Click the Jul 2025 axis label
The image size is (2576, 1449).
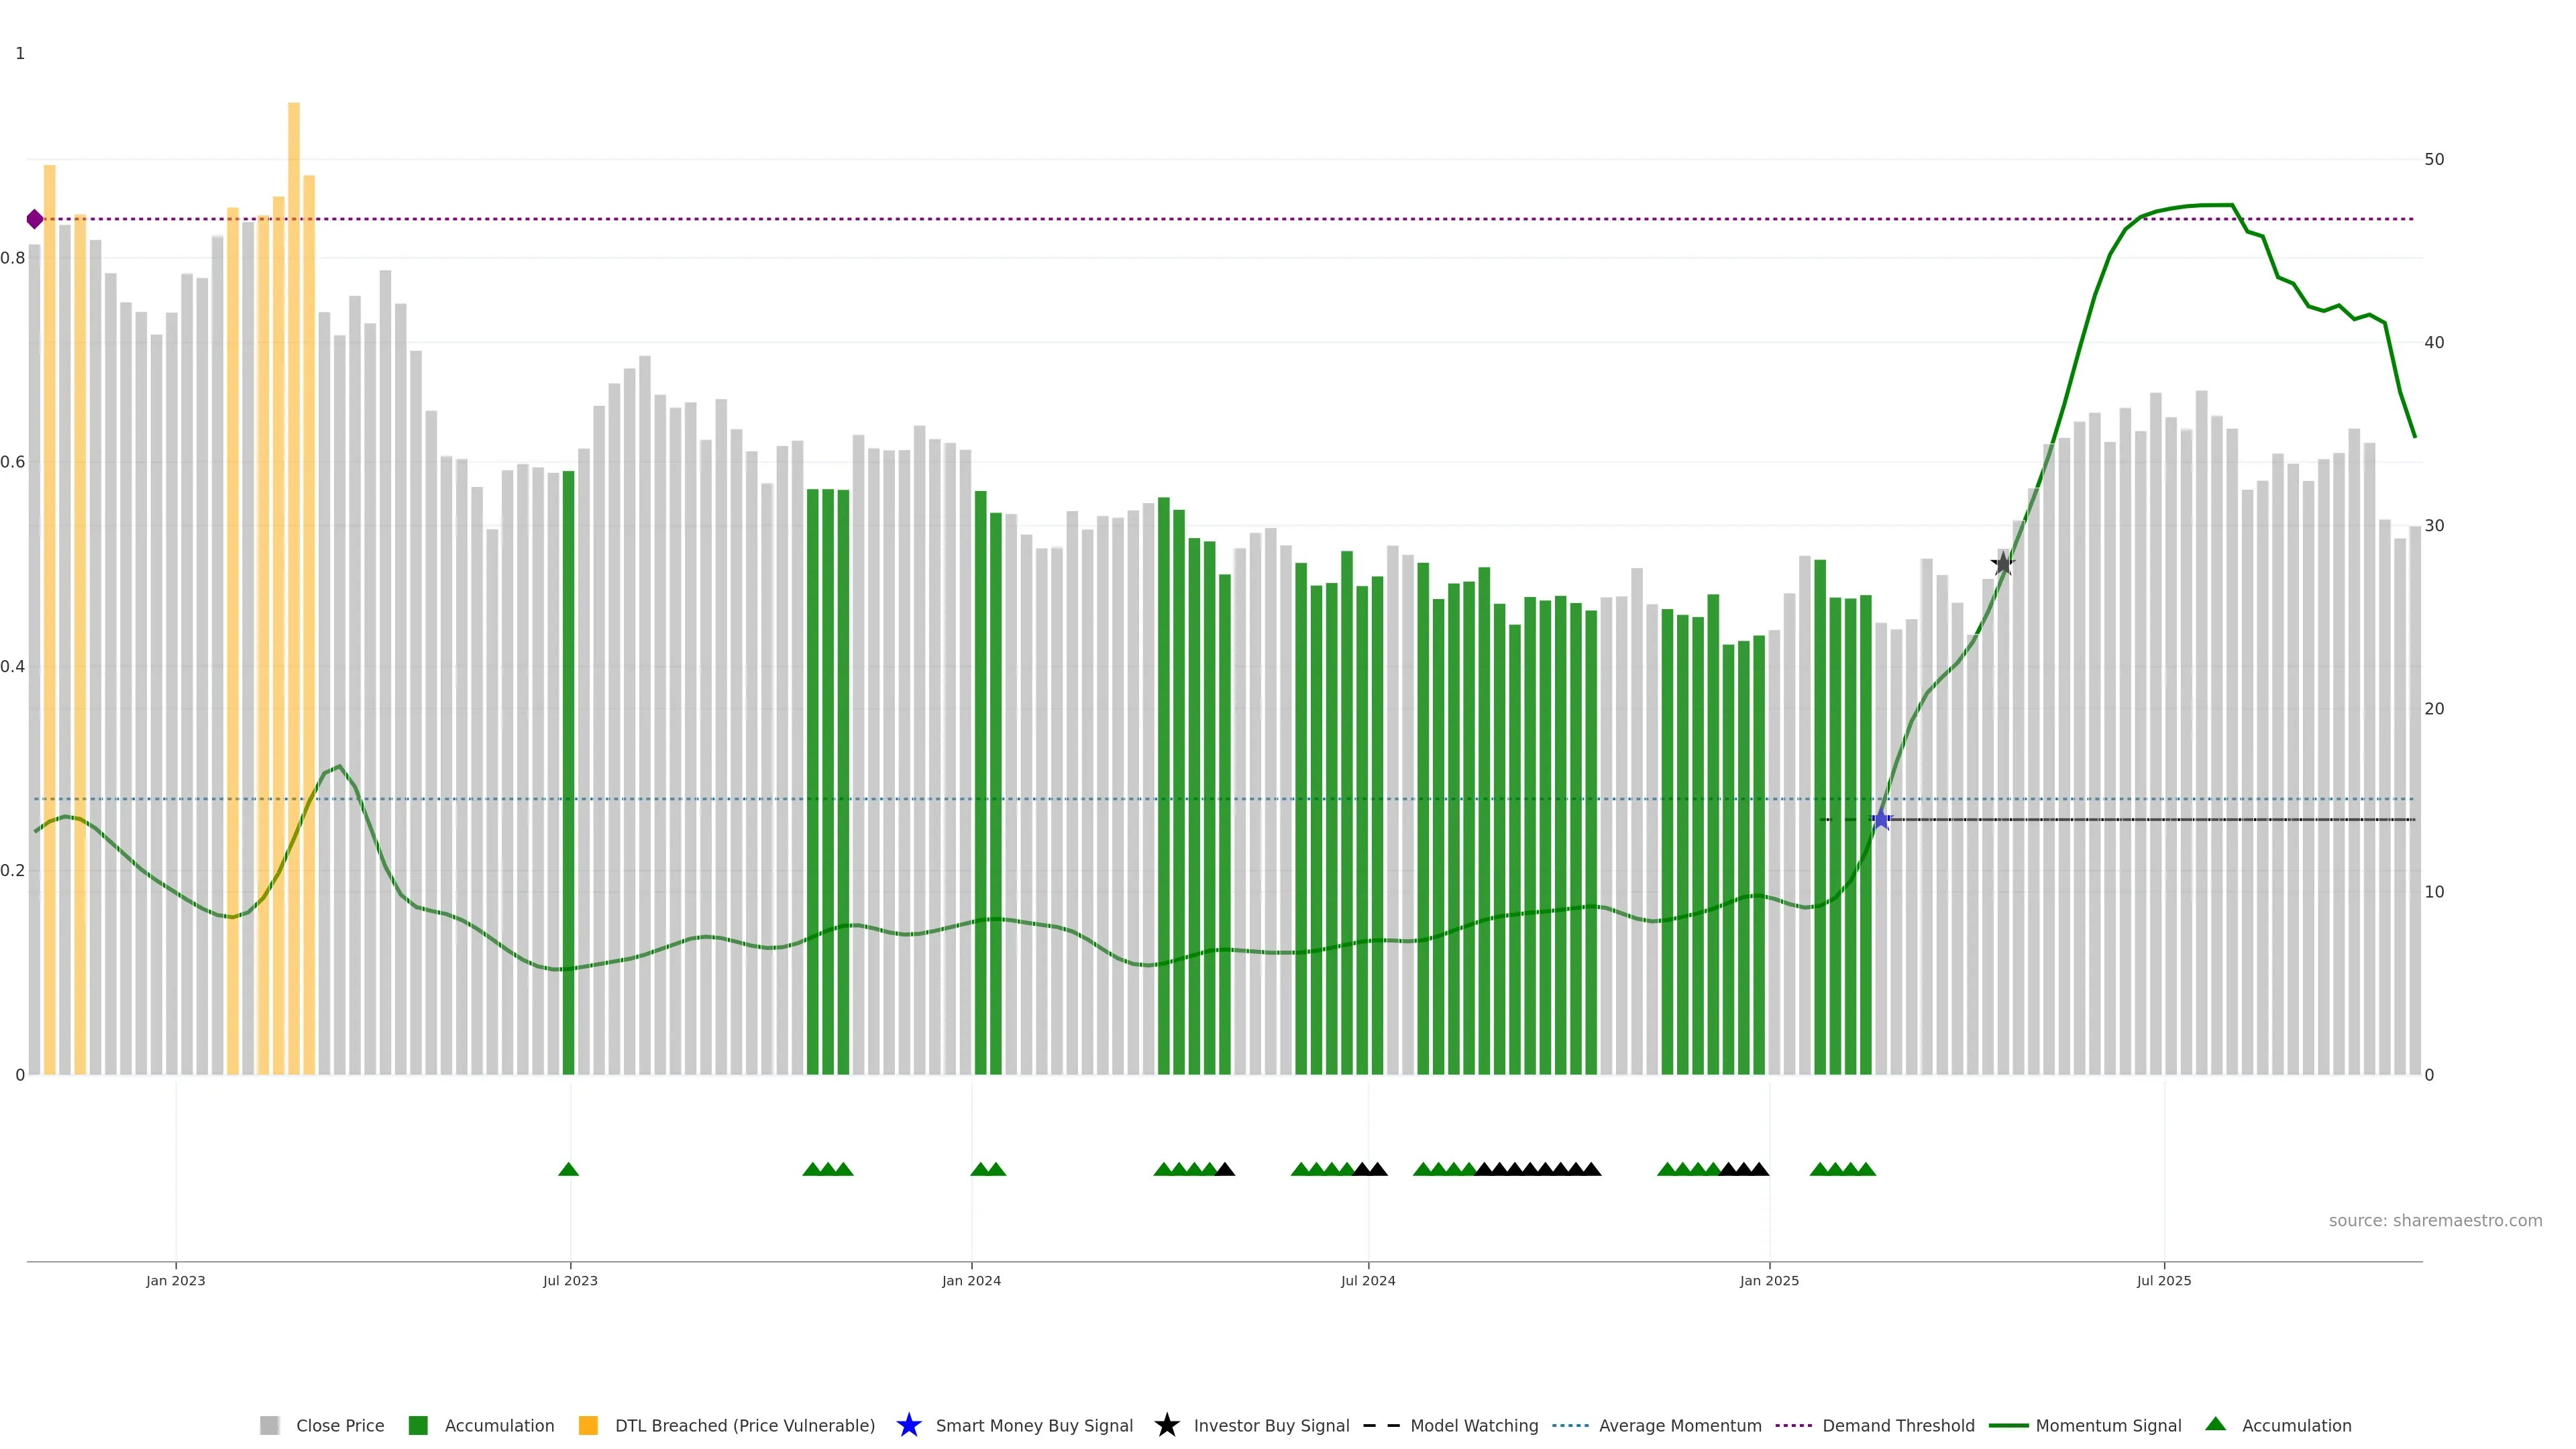(x=2164, y=1280)
